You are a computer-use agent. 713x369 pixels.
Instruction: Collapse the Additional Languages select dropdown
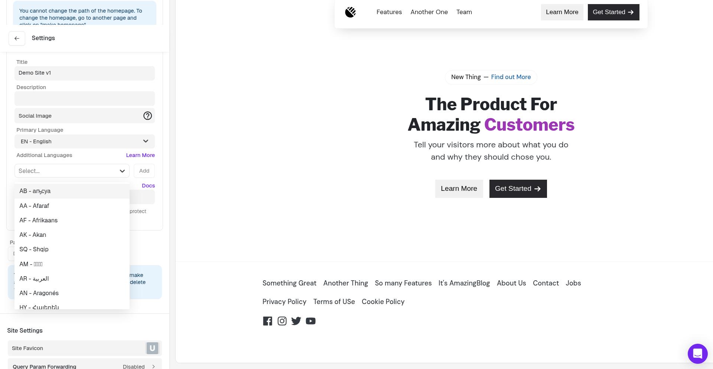[x=122, y=171]
